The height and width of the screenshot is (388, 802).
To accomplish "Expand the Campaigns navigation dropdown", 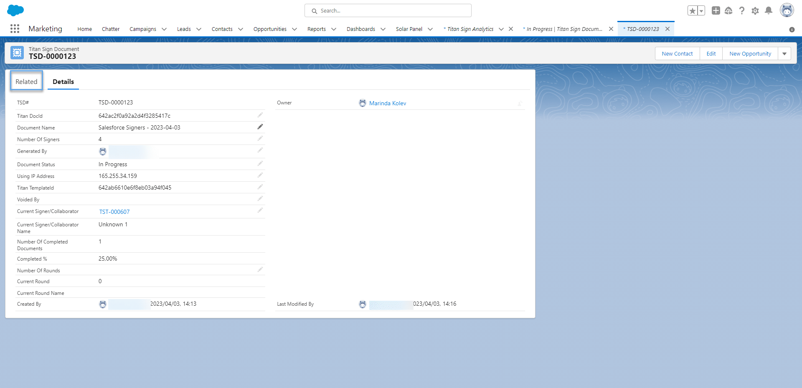I will (164, 29).
